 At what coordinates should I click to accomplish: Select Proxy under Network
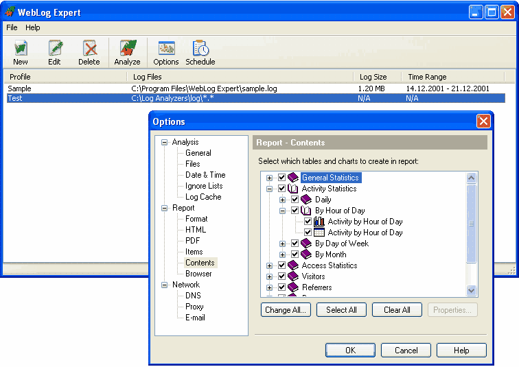coord(194,307)
